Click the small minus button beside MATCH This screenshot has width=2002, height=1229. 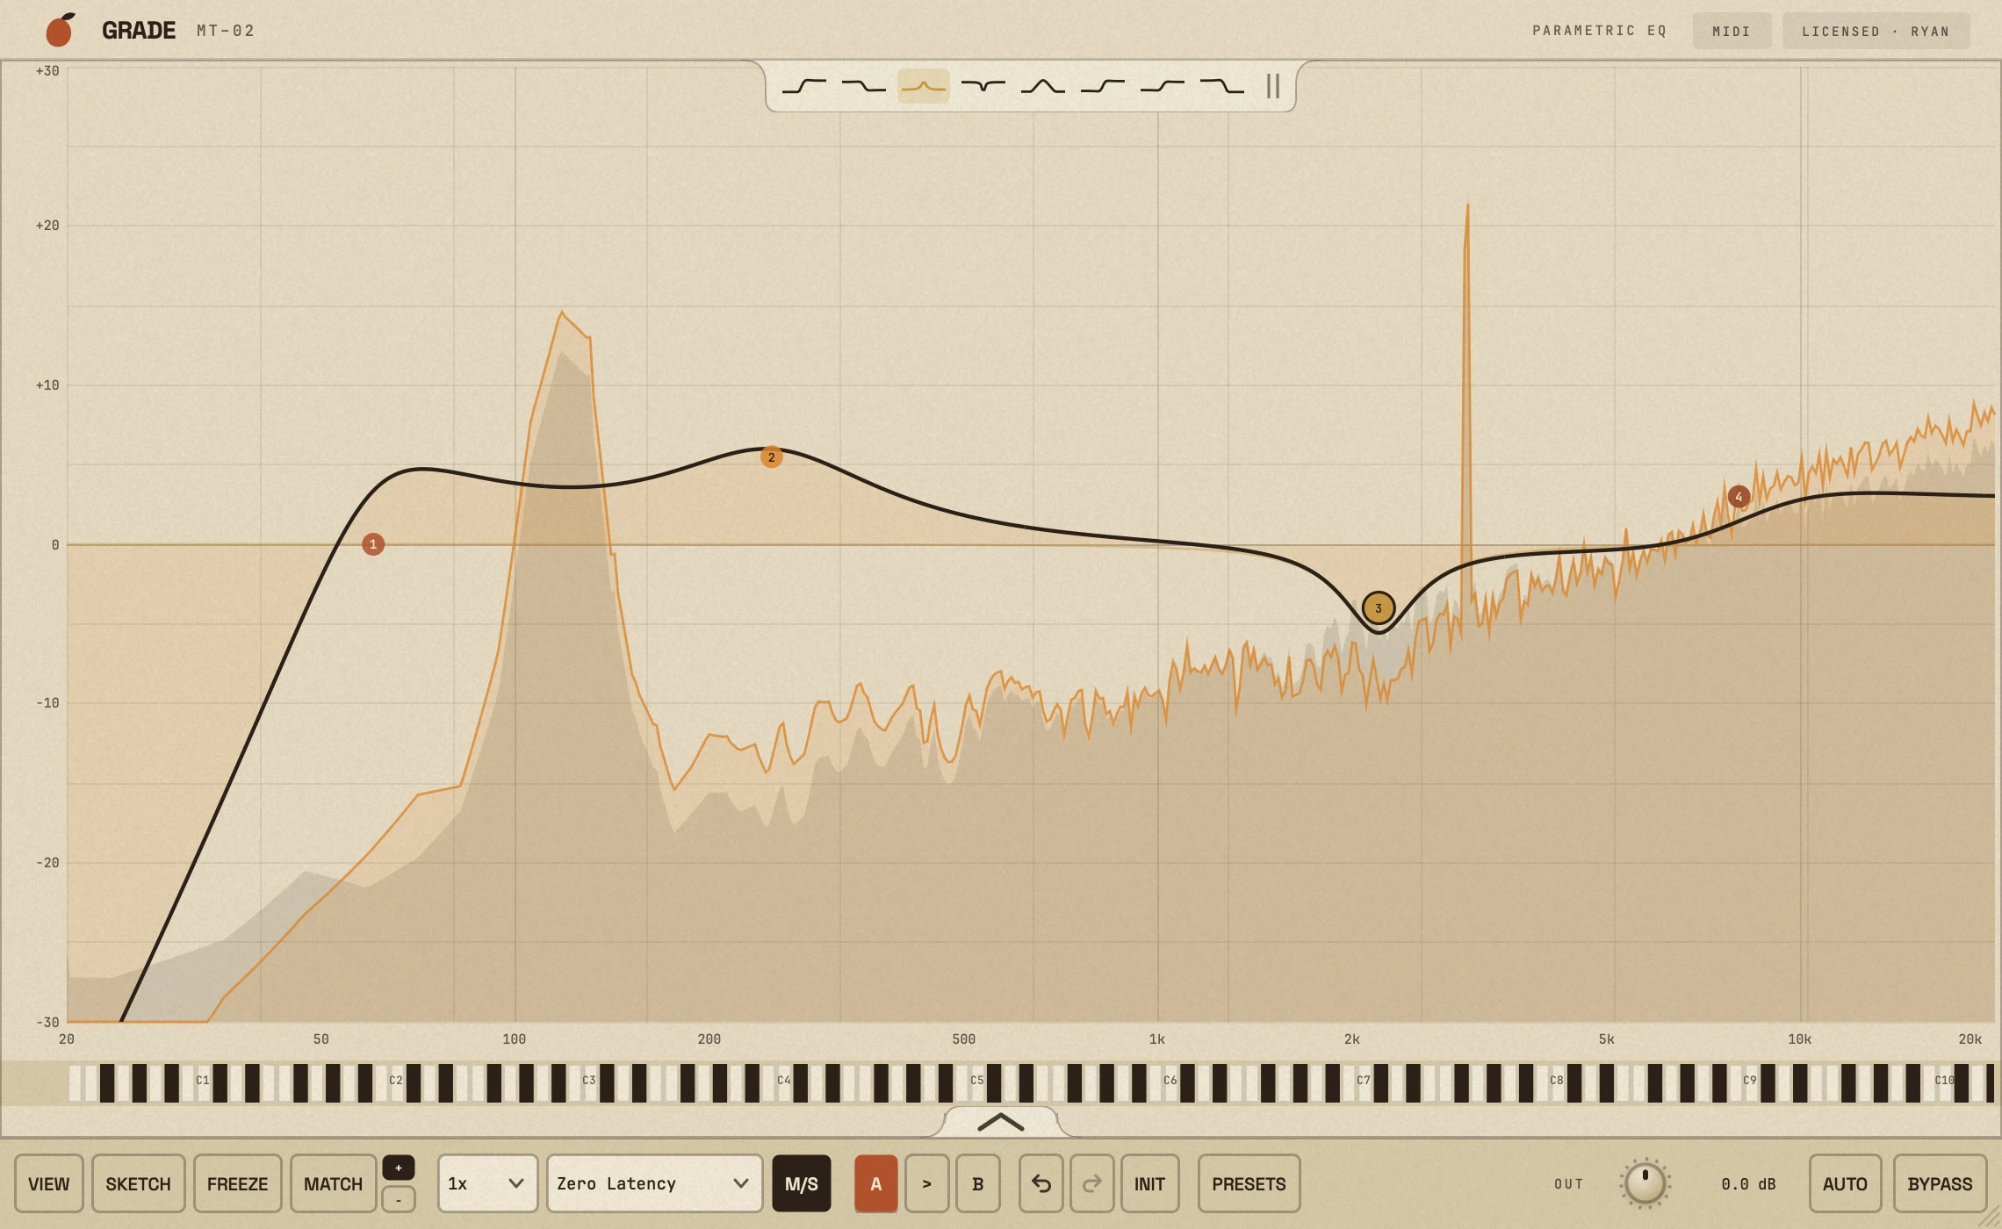coord(399,1199)
